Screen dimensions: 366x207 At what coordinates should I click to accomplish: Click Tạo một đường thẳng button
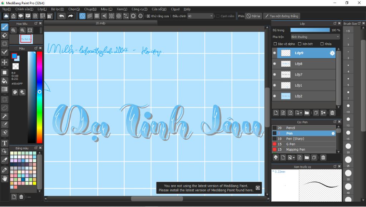coord(282,16)
